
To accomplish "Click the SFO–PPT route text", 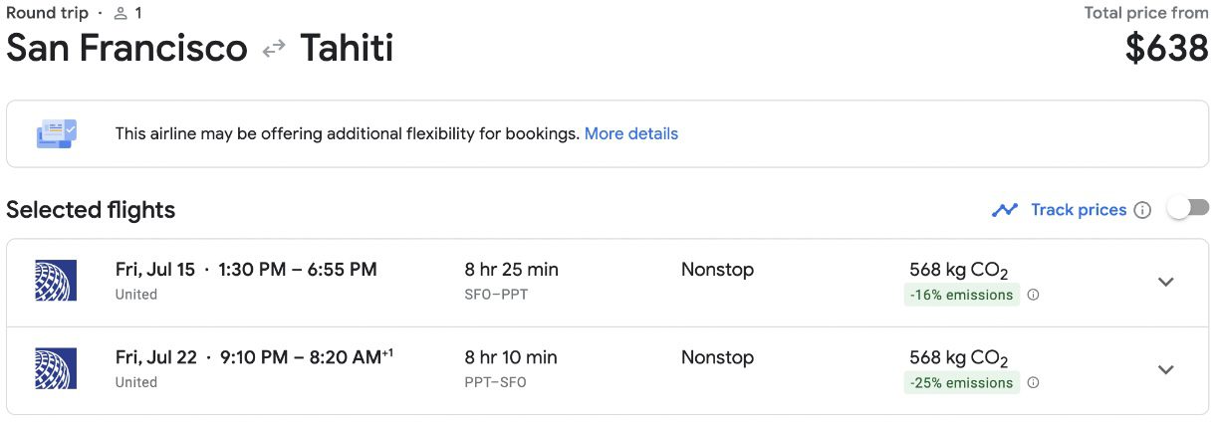I will pyautogui.click(x=495, y=295).
